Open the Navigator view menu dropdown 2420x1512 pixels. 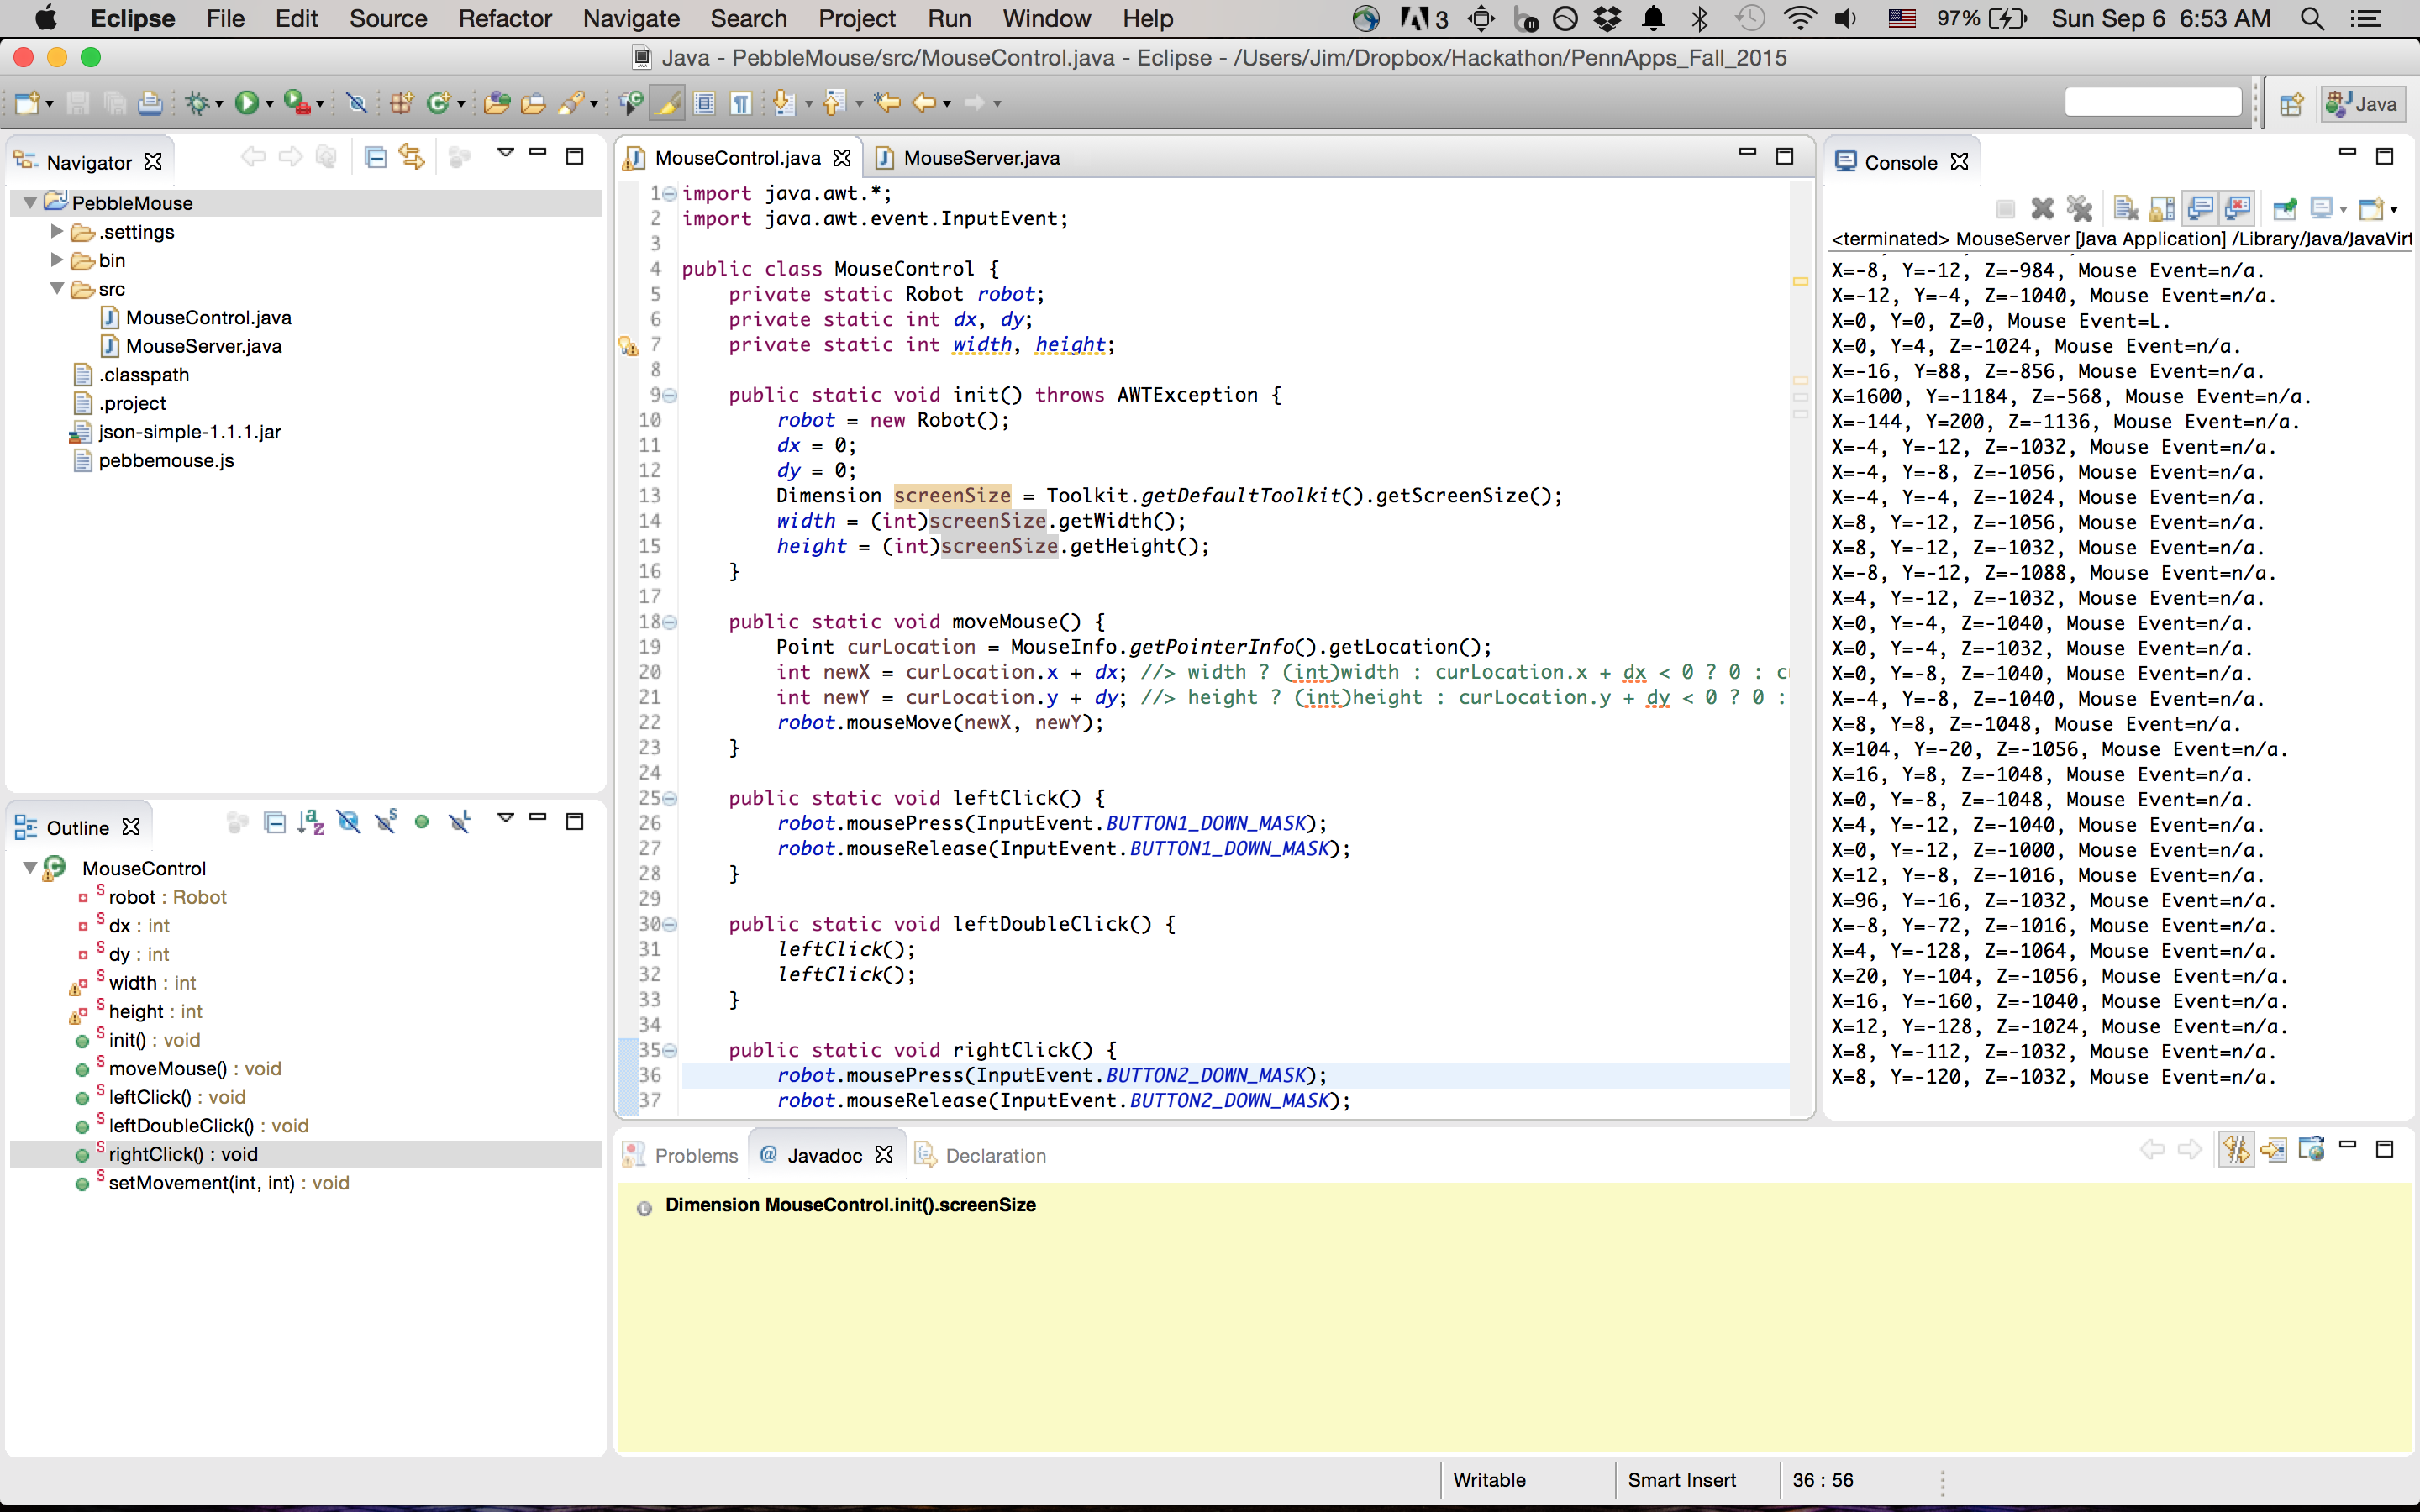pos(505,153)
